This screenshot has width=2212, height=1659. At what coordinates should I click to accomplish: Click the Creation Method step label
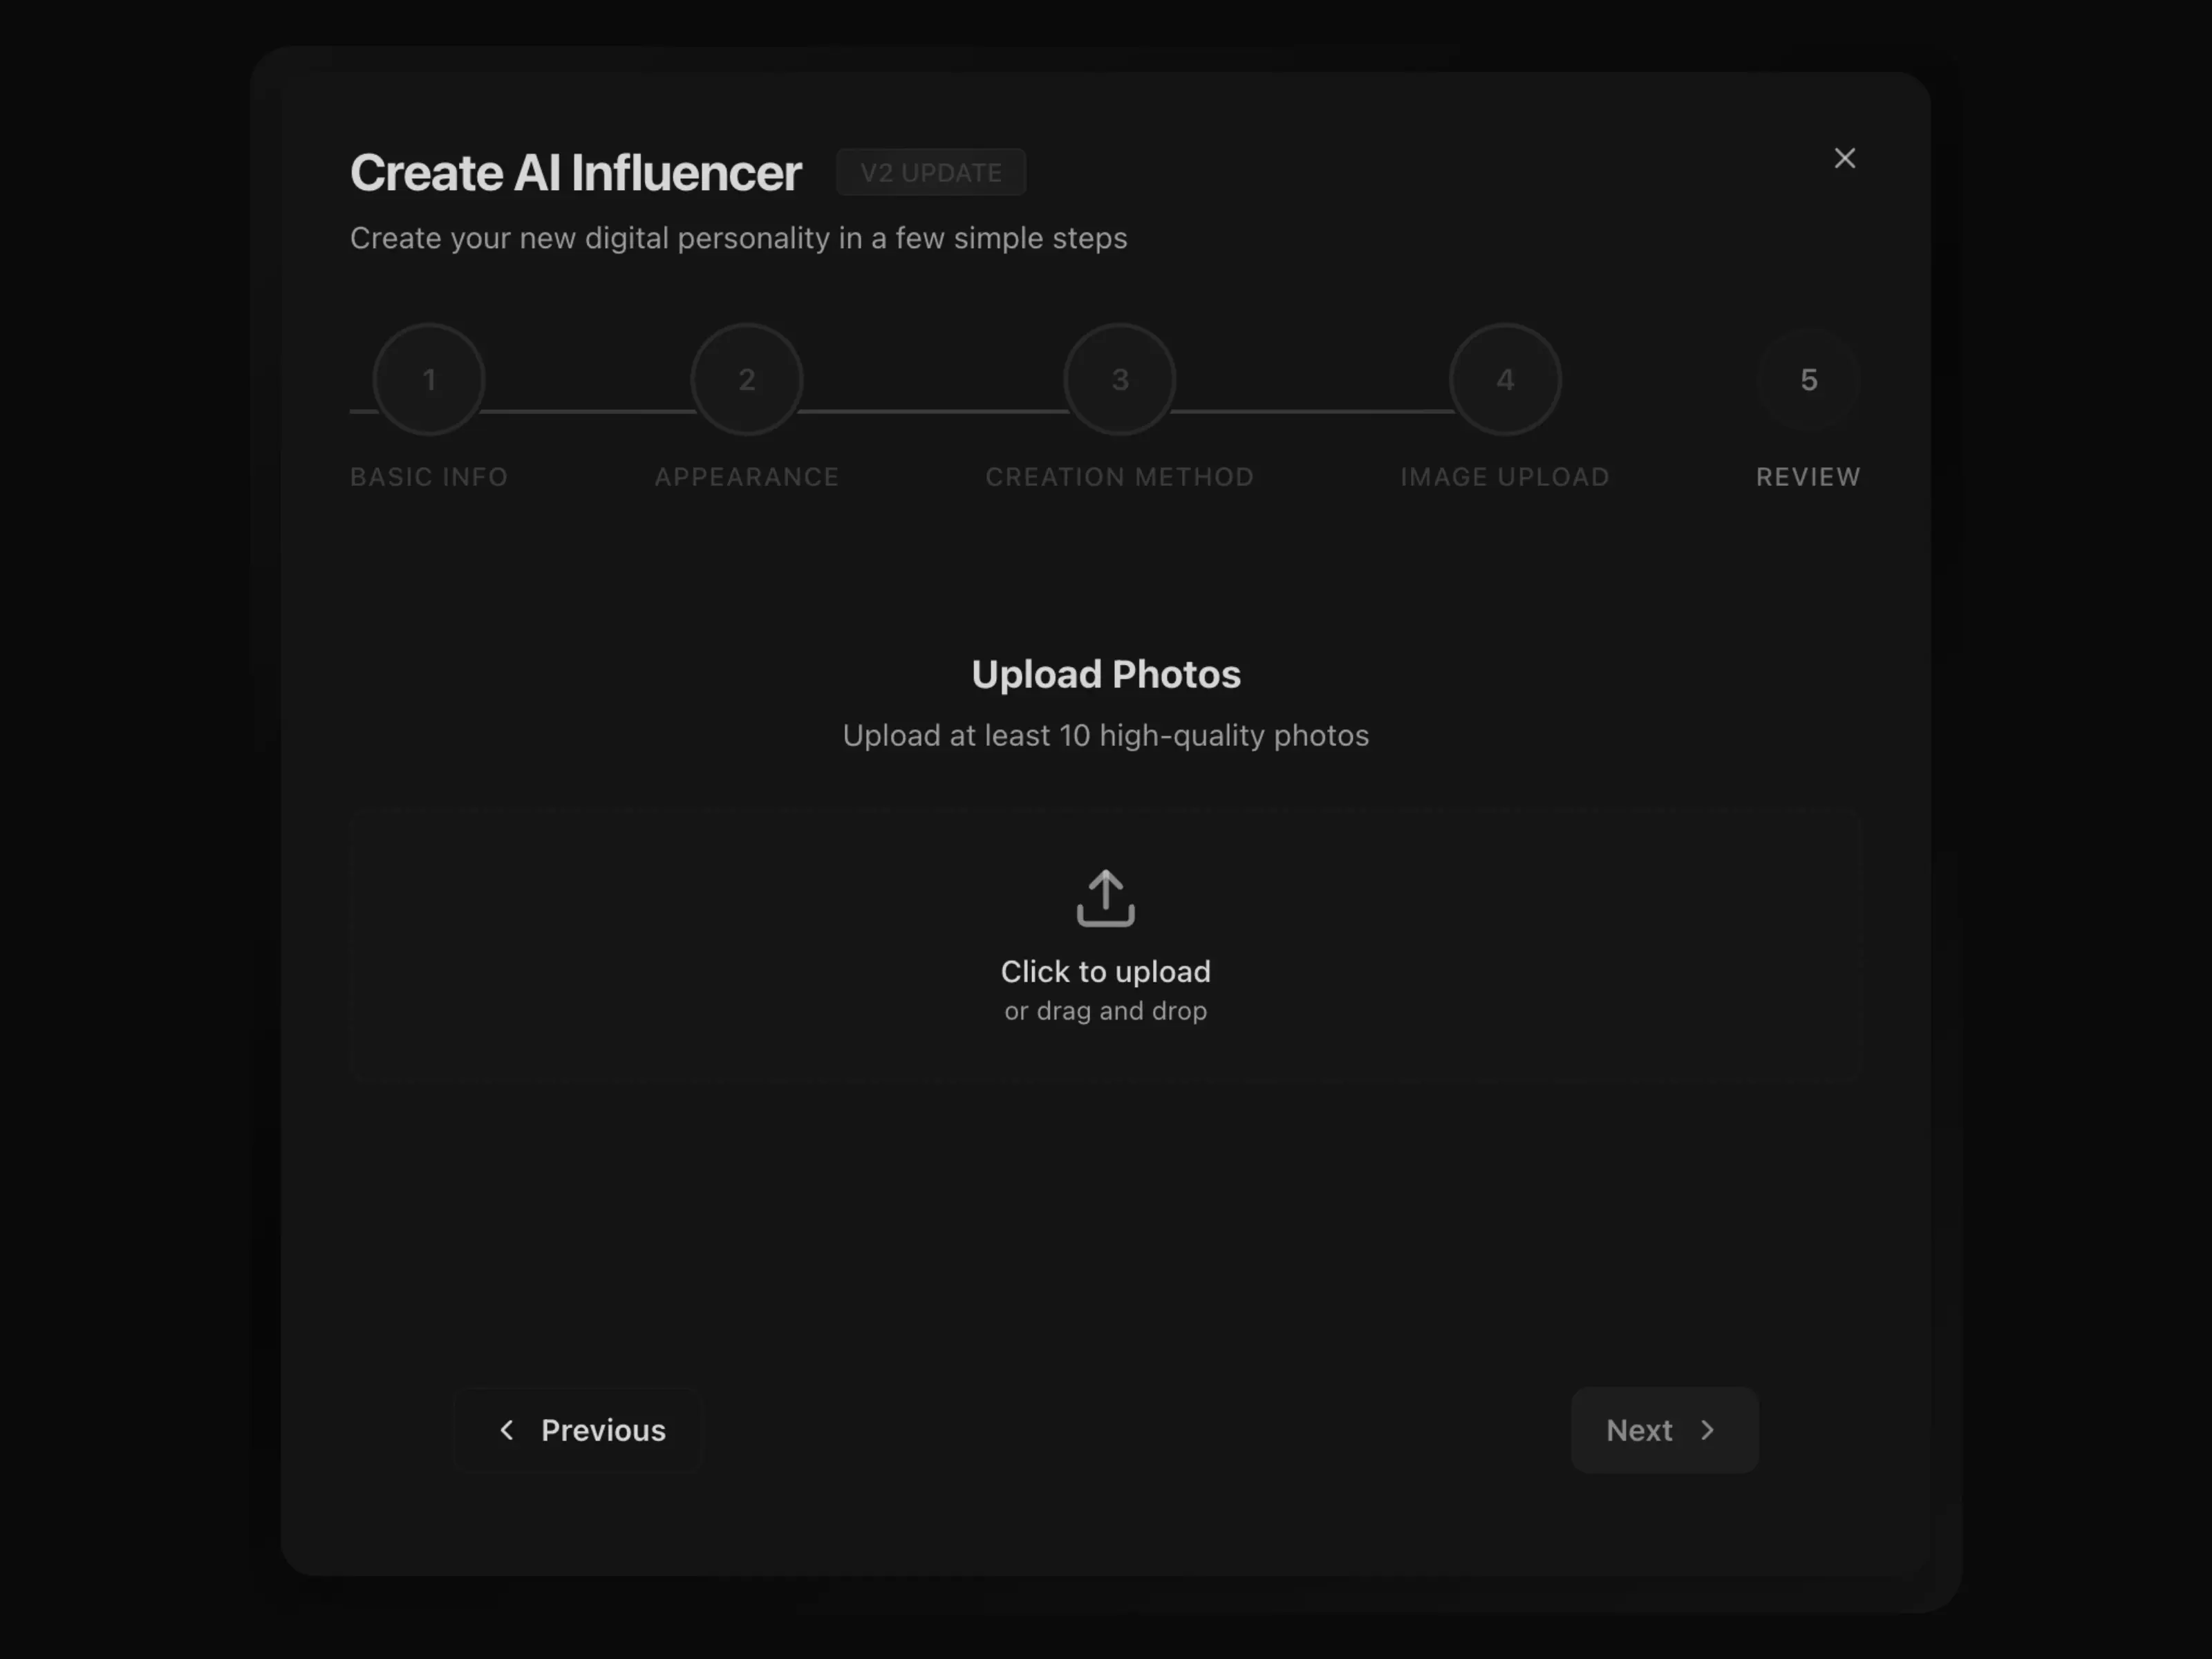(1119, 477)
